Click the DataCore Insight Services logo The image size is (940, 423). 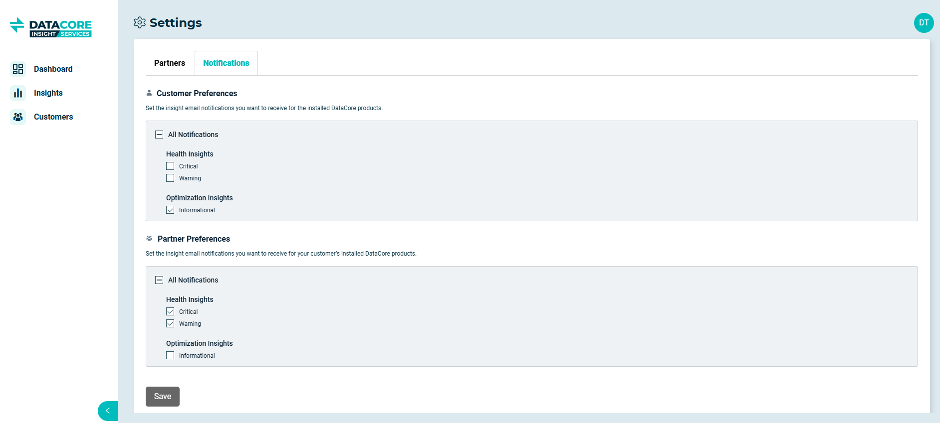tap(51, 28)
